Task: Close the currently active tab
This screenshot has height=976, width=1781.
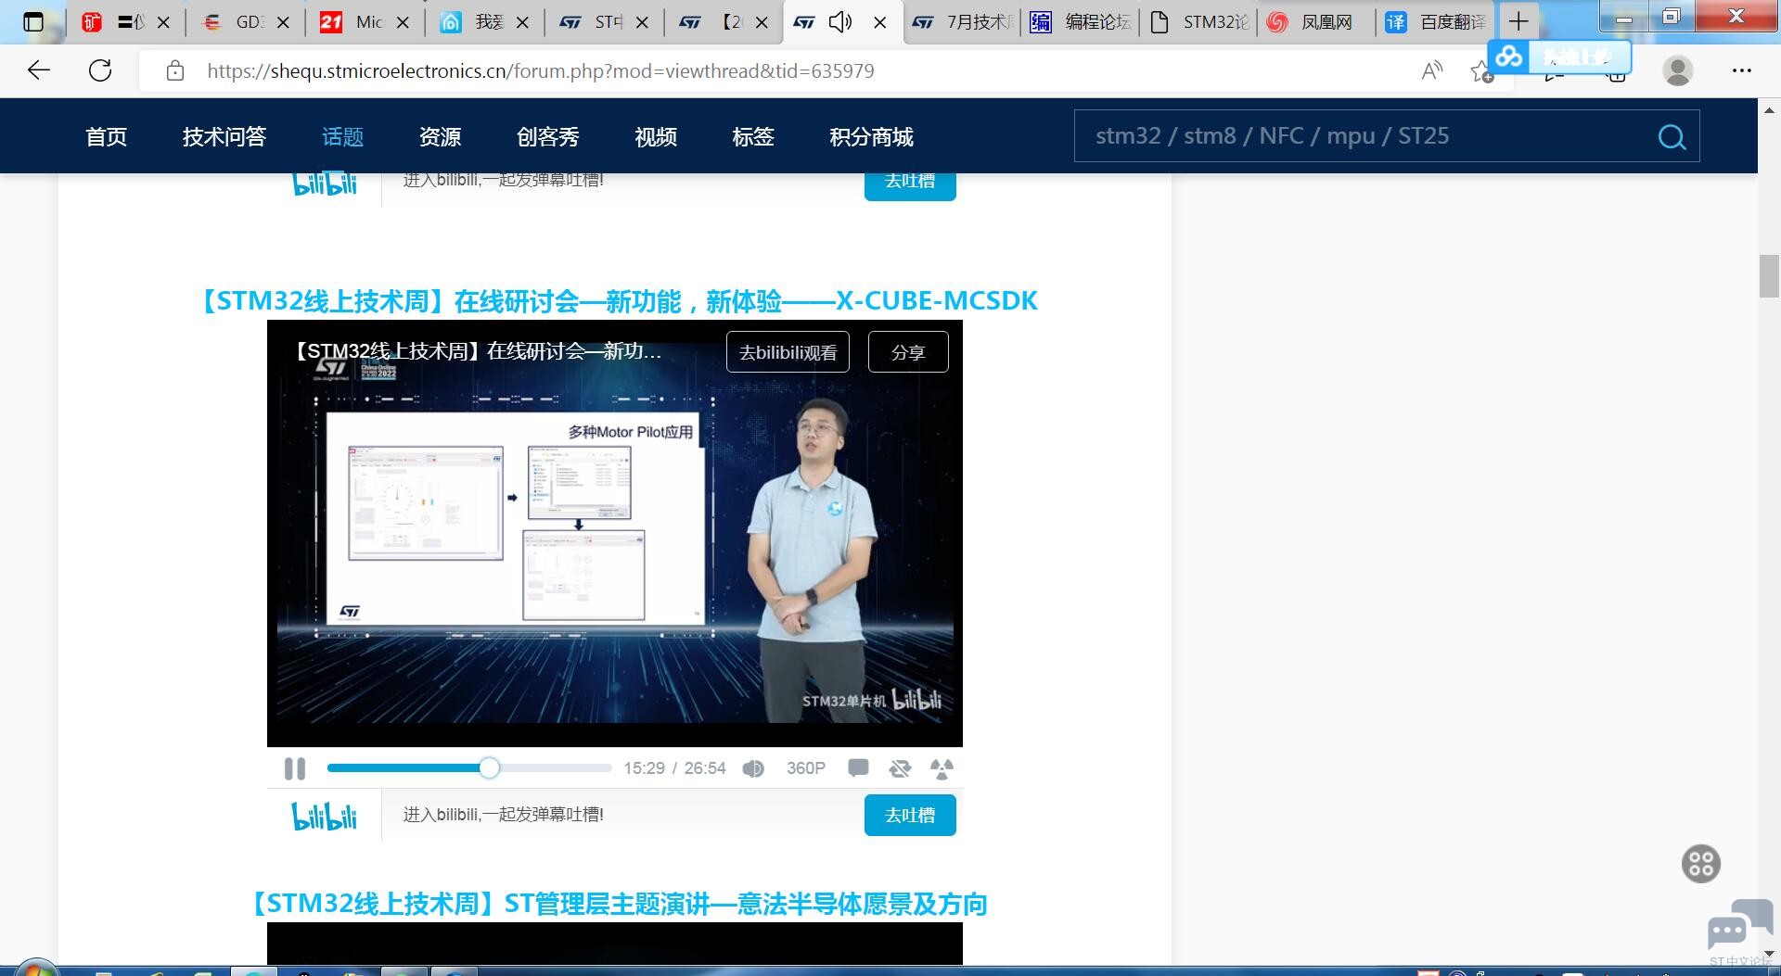Action: tap(880, 21)
